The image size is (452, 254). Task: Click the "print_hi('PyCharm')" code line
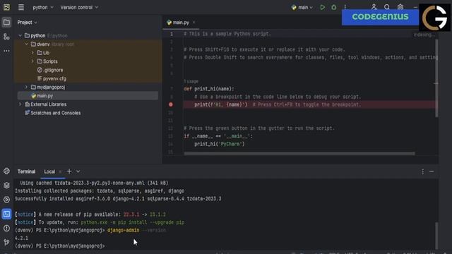click(x=220, y=144)
